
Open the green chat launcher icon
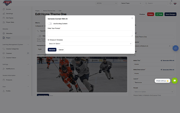click(x=174, y=81)
